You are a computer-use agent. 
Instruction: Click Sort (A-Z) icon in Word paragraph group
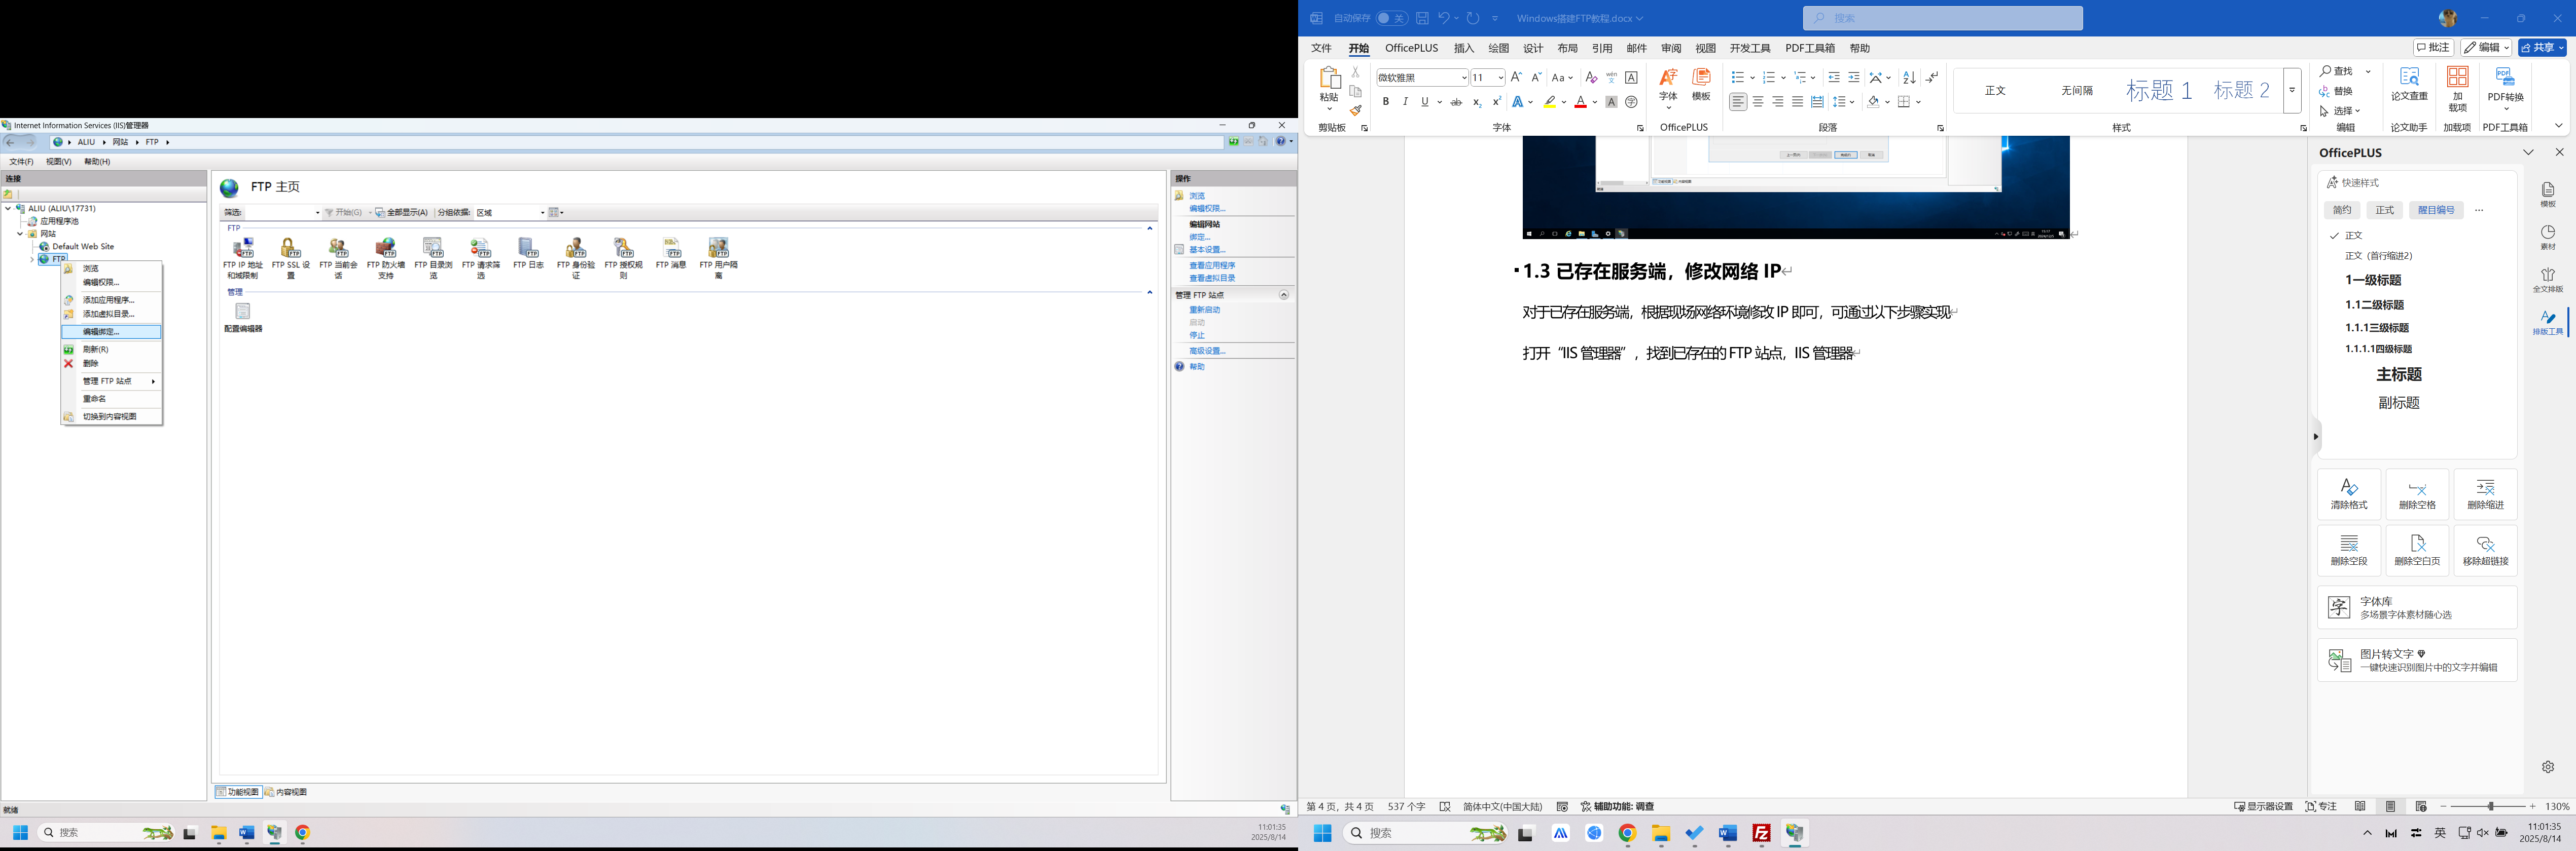pos(1909,77)
